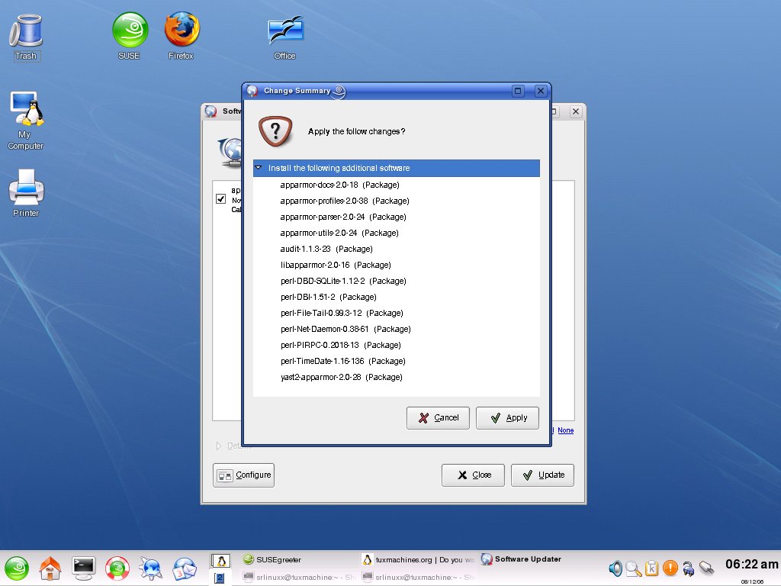Click Configure in Software Updater
The image size is (781, 586).
[243, 475]
